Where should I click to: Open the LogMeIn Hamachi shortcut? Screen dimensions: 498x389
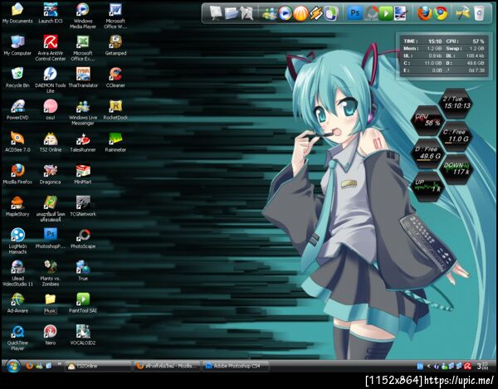coord(17,241)
